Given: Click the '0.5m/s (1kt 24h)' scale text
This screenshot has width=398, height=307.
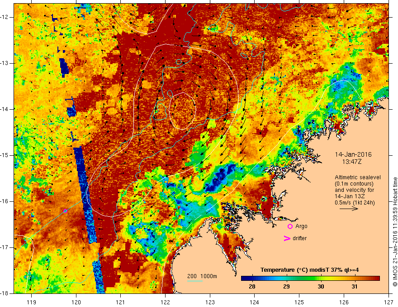Looking at the screenshot, I should (355, 203).
